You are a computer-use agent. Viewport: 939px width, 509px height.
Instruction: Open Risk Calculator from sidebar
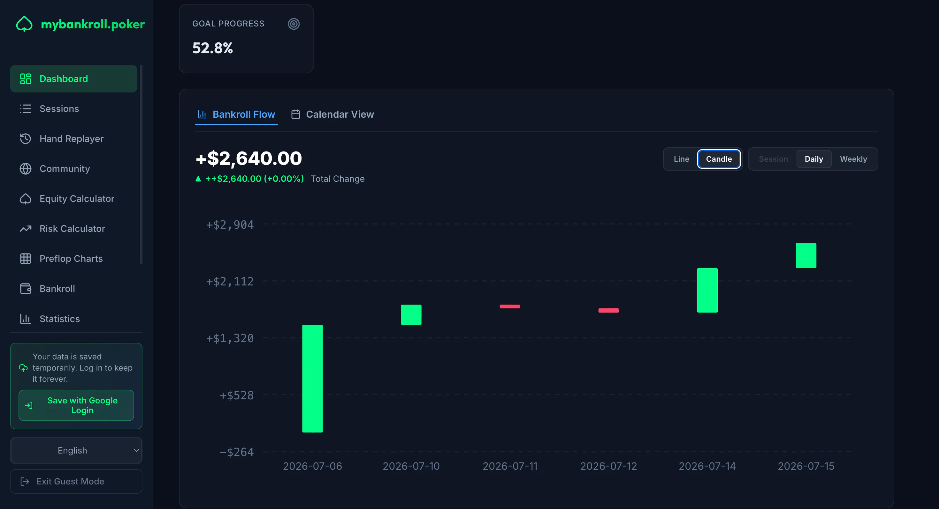pos(74,229)
